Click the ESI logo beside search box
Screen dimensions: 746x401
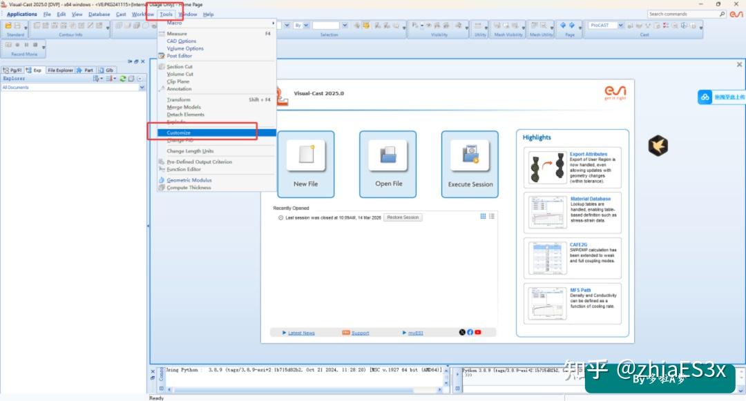[x=736, y=14]
